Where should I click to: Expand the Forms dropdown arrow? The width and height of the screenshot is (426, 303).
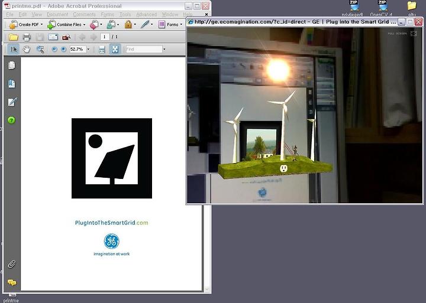coord(181,24)
